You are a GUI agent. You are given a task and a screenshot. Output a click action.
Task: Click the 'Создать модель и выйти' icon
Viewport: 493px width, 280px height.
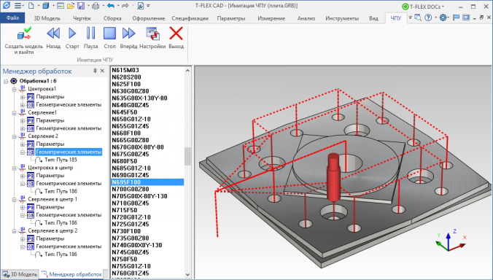(24, 34)
